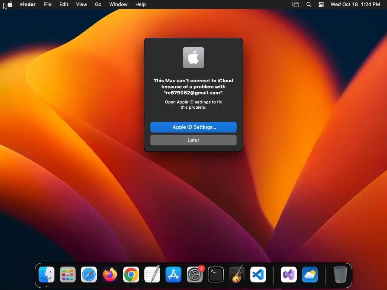Open Finder from the Dock
This screenshot has width=387, height=290.
46,275
